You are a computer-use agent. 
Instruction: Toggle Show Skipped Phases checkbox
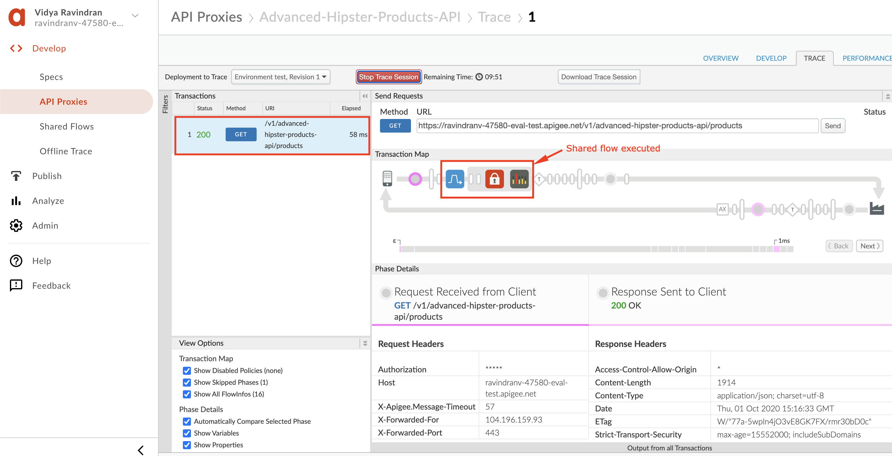[187, 382]
